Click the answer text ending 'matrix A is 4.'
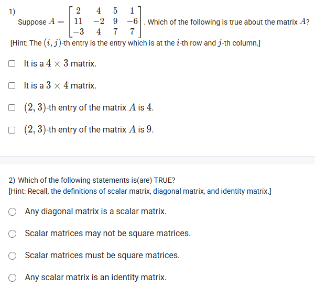The height and width of the screenshot is (299, 315). (x=89, y=108)
